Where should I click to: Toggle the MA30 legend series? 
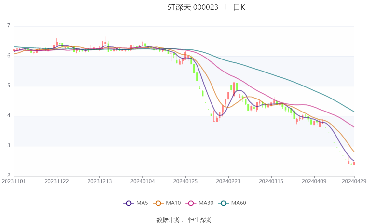[199, 203]
